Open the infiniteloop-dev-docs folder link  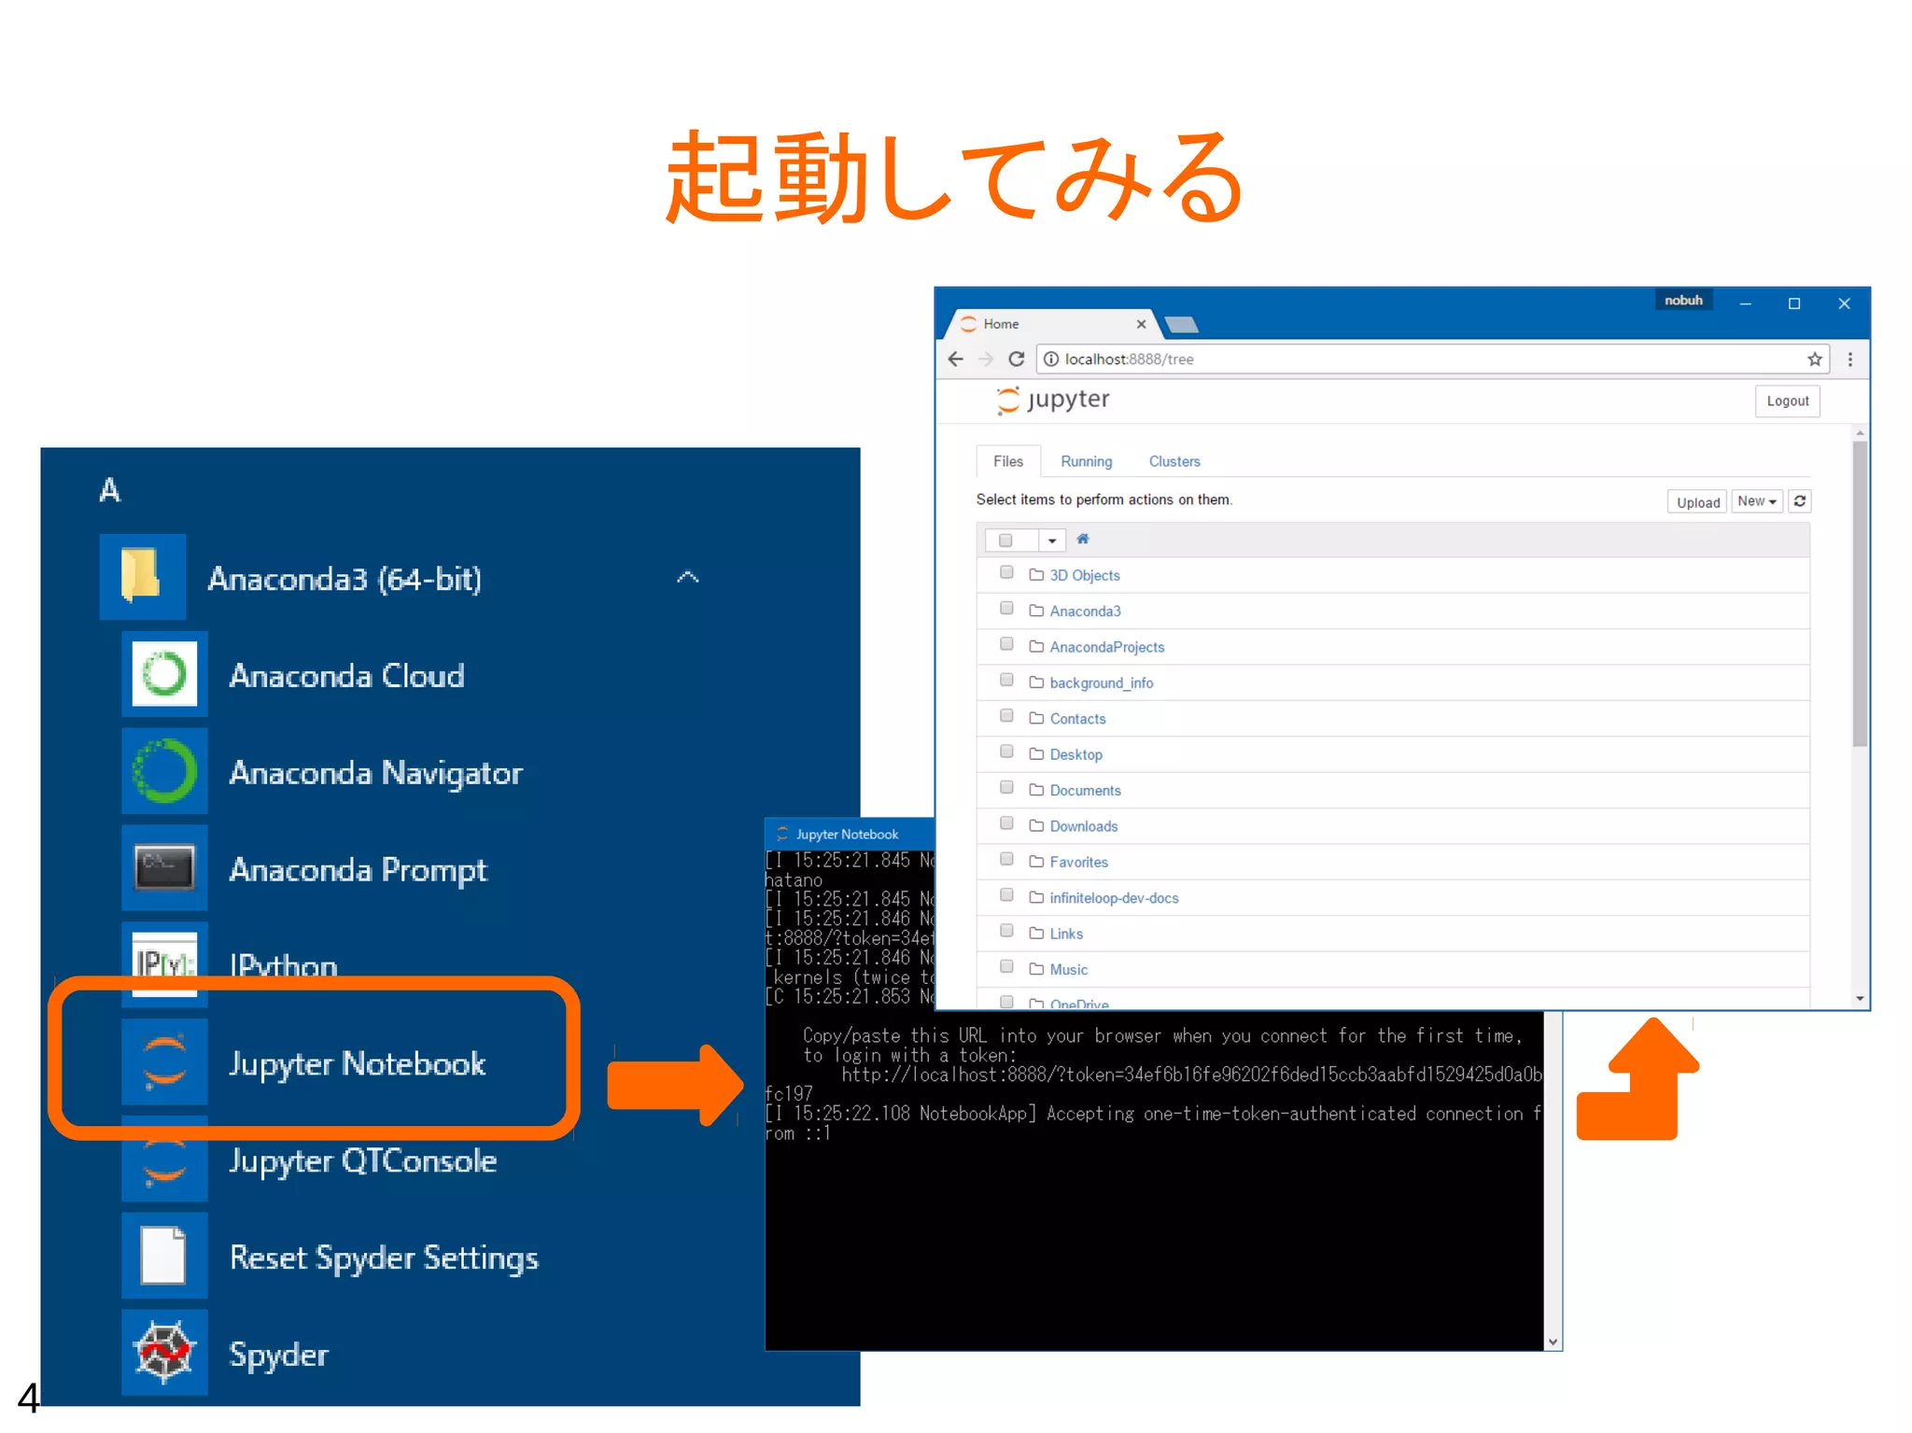tap(1115, 898)
